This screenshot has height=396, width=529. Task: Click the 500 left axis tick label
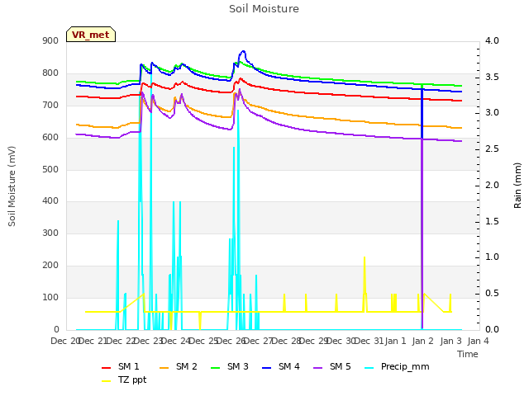[50, 169]
